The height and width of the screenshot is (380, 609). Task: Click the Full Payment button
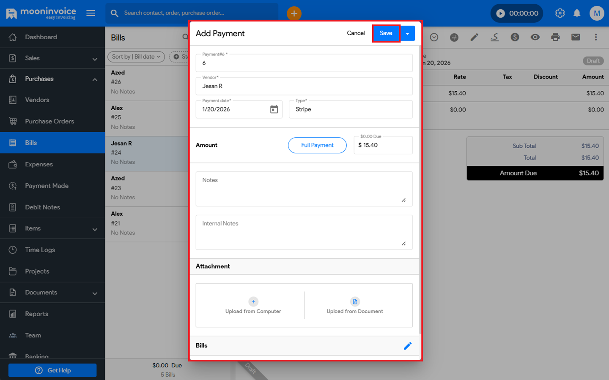coord(317,145)
